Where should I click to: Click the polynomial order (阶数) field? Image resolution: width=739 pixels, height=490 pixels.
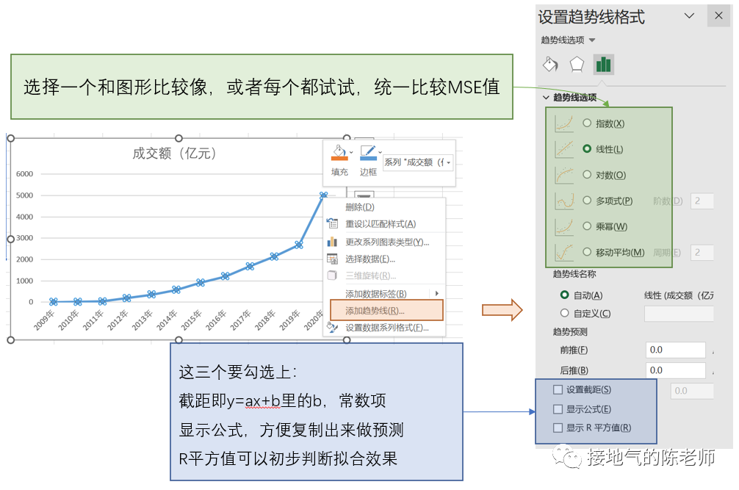pyautogui.click(x=702, y=201)
